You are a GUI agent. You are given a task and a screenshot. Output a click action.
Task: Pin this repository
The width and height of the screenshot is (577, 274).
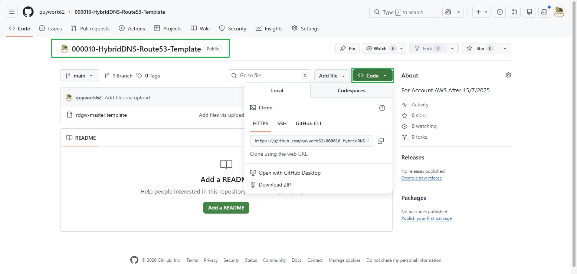pos(347,48)
